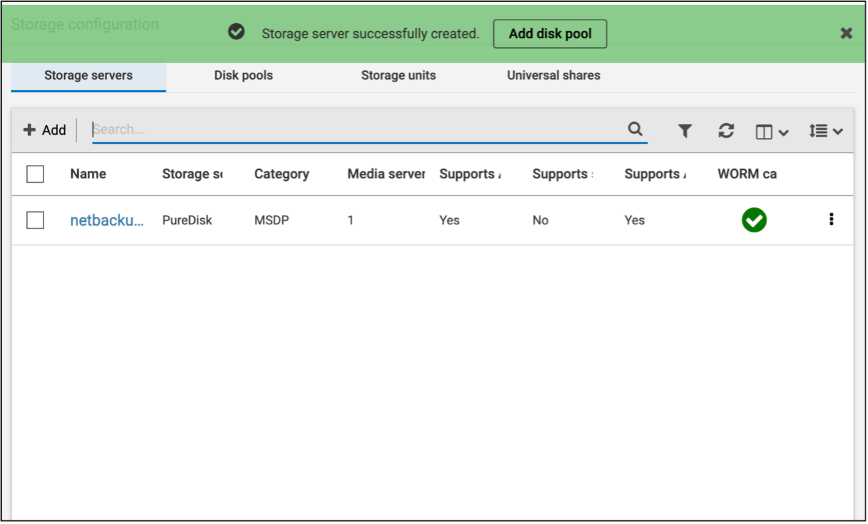This screenshot has height=524, width=868.
Task: Click the Storage se column header
Action: tap(192, 174)
